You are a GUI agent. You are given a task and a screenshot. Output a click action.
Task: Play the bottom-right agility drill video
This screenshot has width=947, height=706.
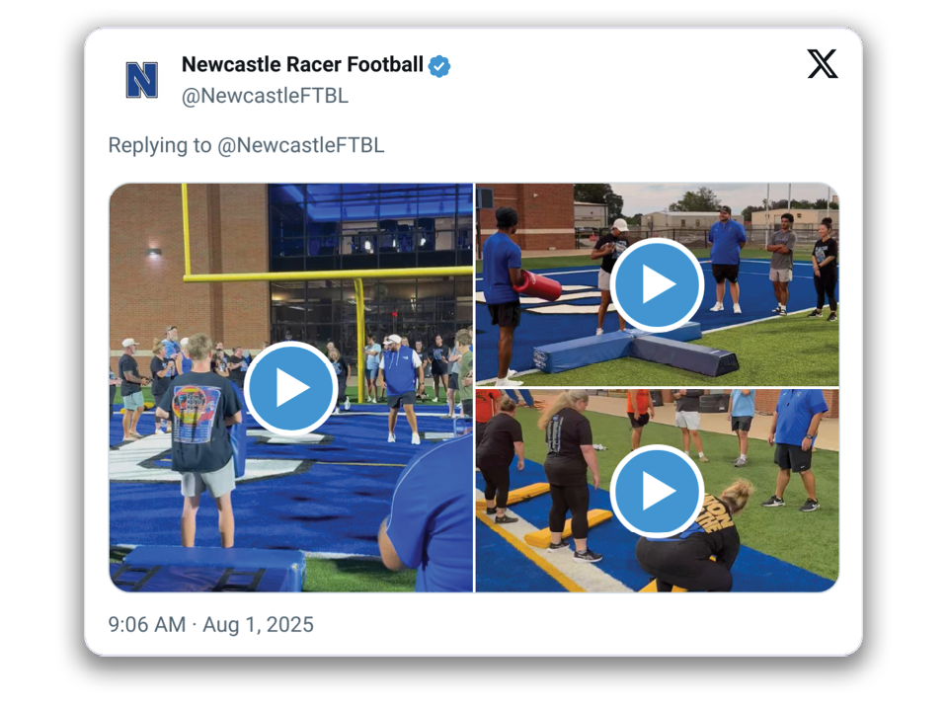[x=657, y=491]
